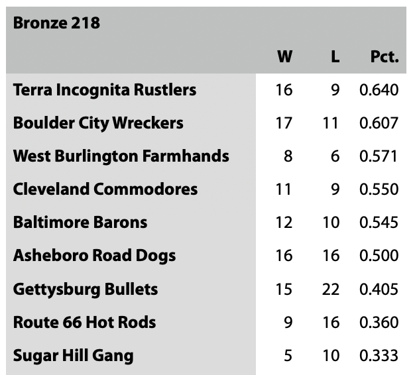Viewport: 419px width, 375px height.
Task: Select the Gettysburg Bullets team row
Action: [86, 290]
